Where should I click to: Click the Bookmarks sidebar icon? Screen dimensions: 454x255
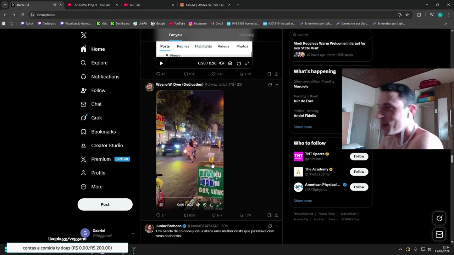point(84,132)
